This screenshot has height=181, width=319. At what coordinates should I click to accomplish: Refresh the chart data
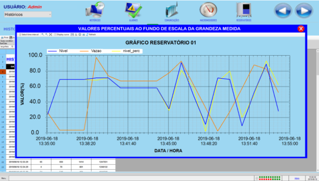click(x=91, y=34)
